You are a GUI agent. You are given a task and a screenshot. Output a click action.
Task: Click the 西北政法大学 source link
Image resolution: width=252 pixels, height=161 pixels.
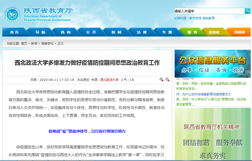109,80
